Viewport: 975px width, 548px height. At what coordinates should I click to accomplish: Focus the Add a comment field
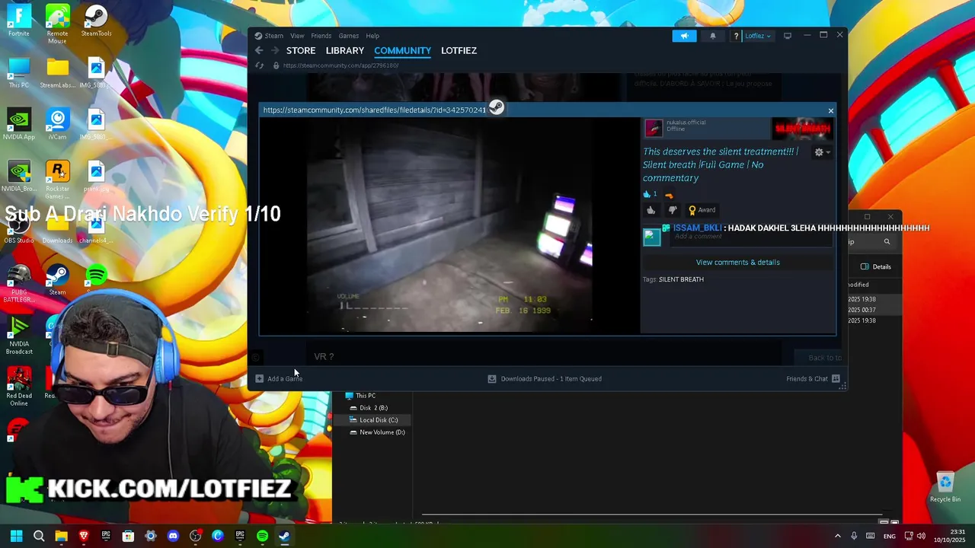750,237
